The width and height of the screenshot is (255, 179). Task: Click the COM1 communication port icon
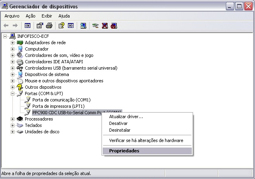pos(28,100)
